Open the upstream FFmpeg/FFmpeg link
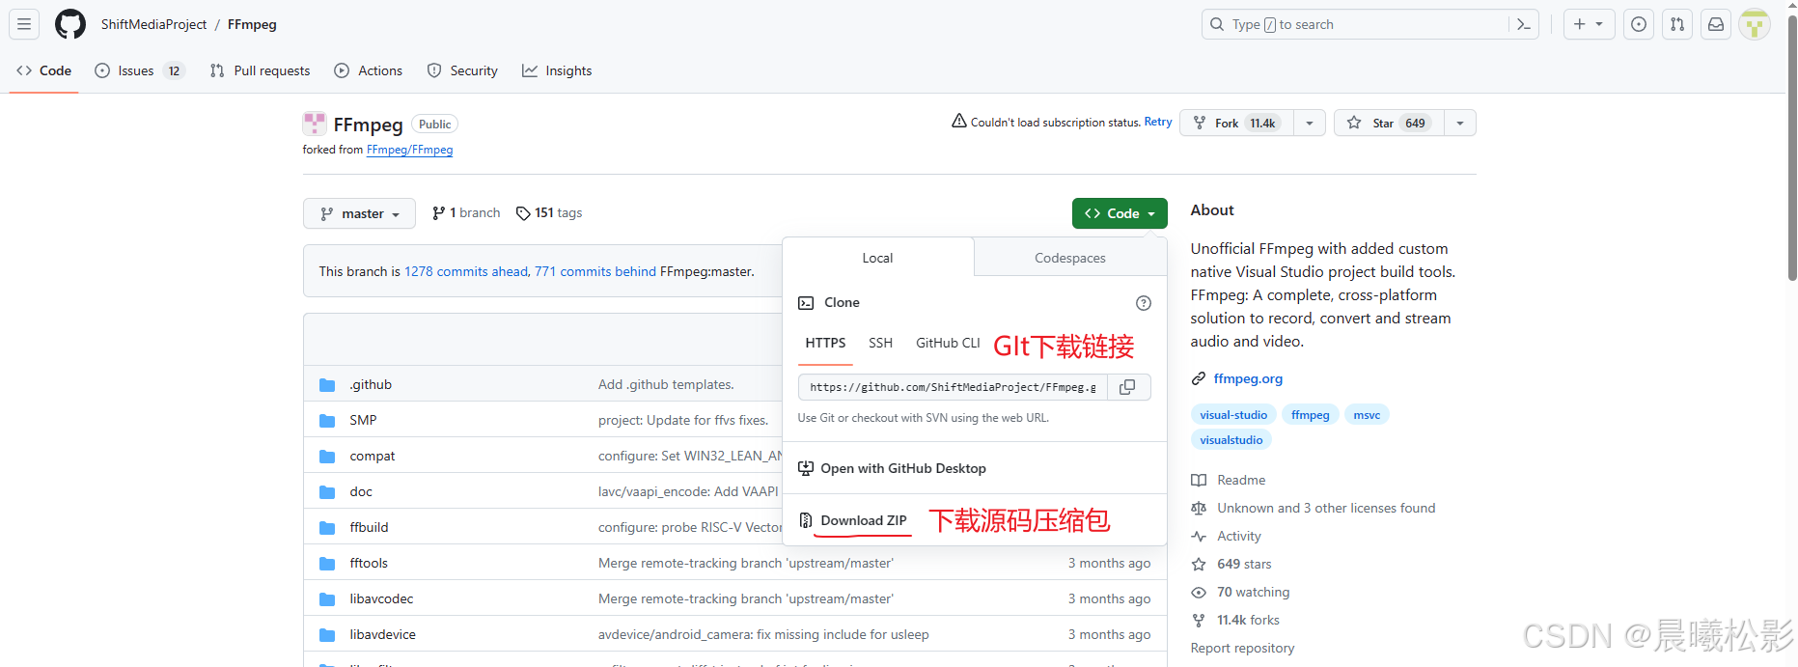 coord(409,150)
